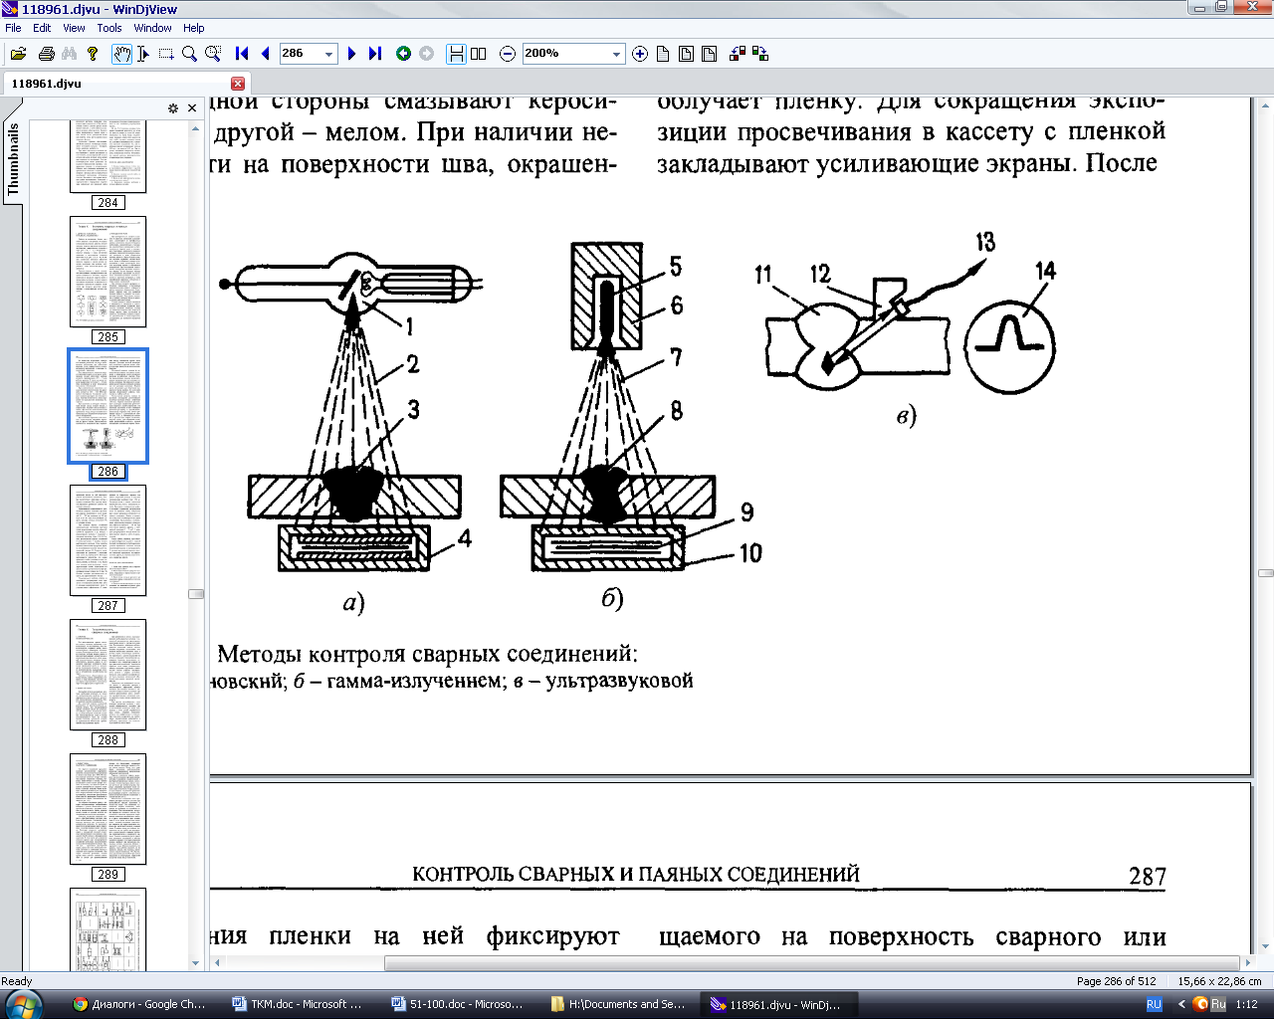Print the document via printer icon

46,54
